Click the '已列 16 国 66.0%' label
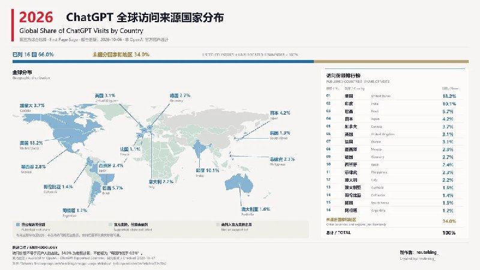This screenshot has width=480, height=270. pyautogui.click(x=33, y=55)
